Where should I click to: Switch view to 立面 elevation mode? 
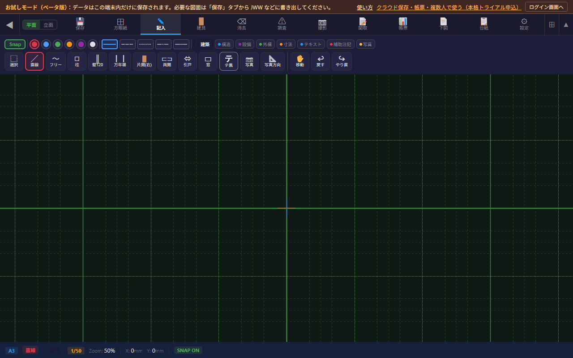48,25
